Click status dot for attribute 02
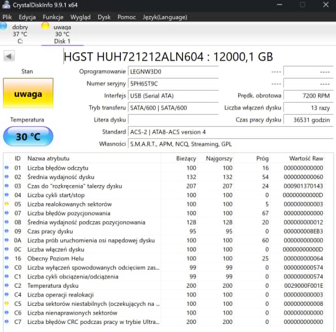 tap(6, 177)
